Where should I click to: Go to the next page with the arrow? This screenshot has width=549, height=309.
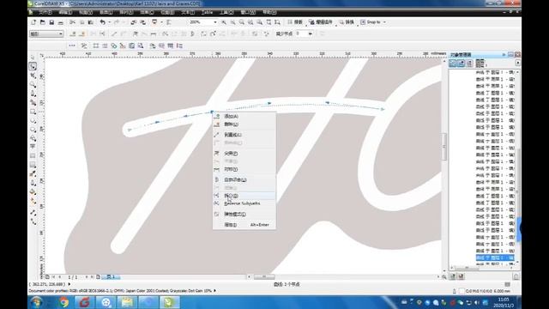pos(87,276)
